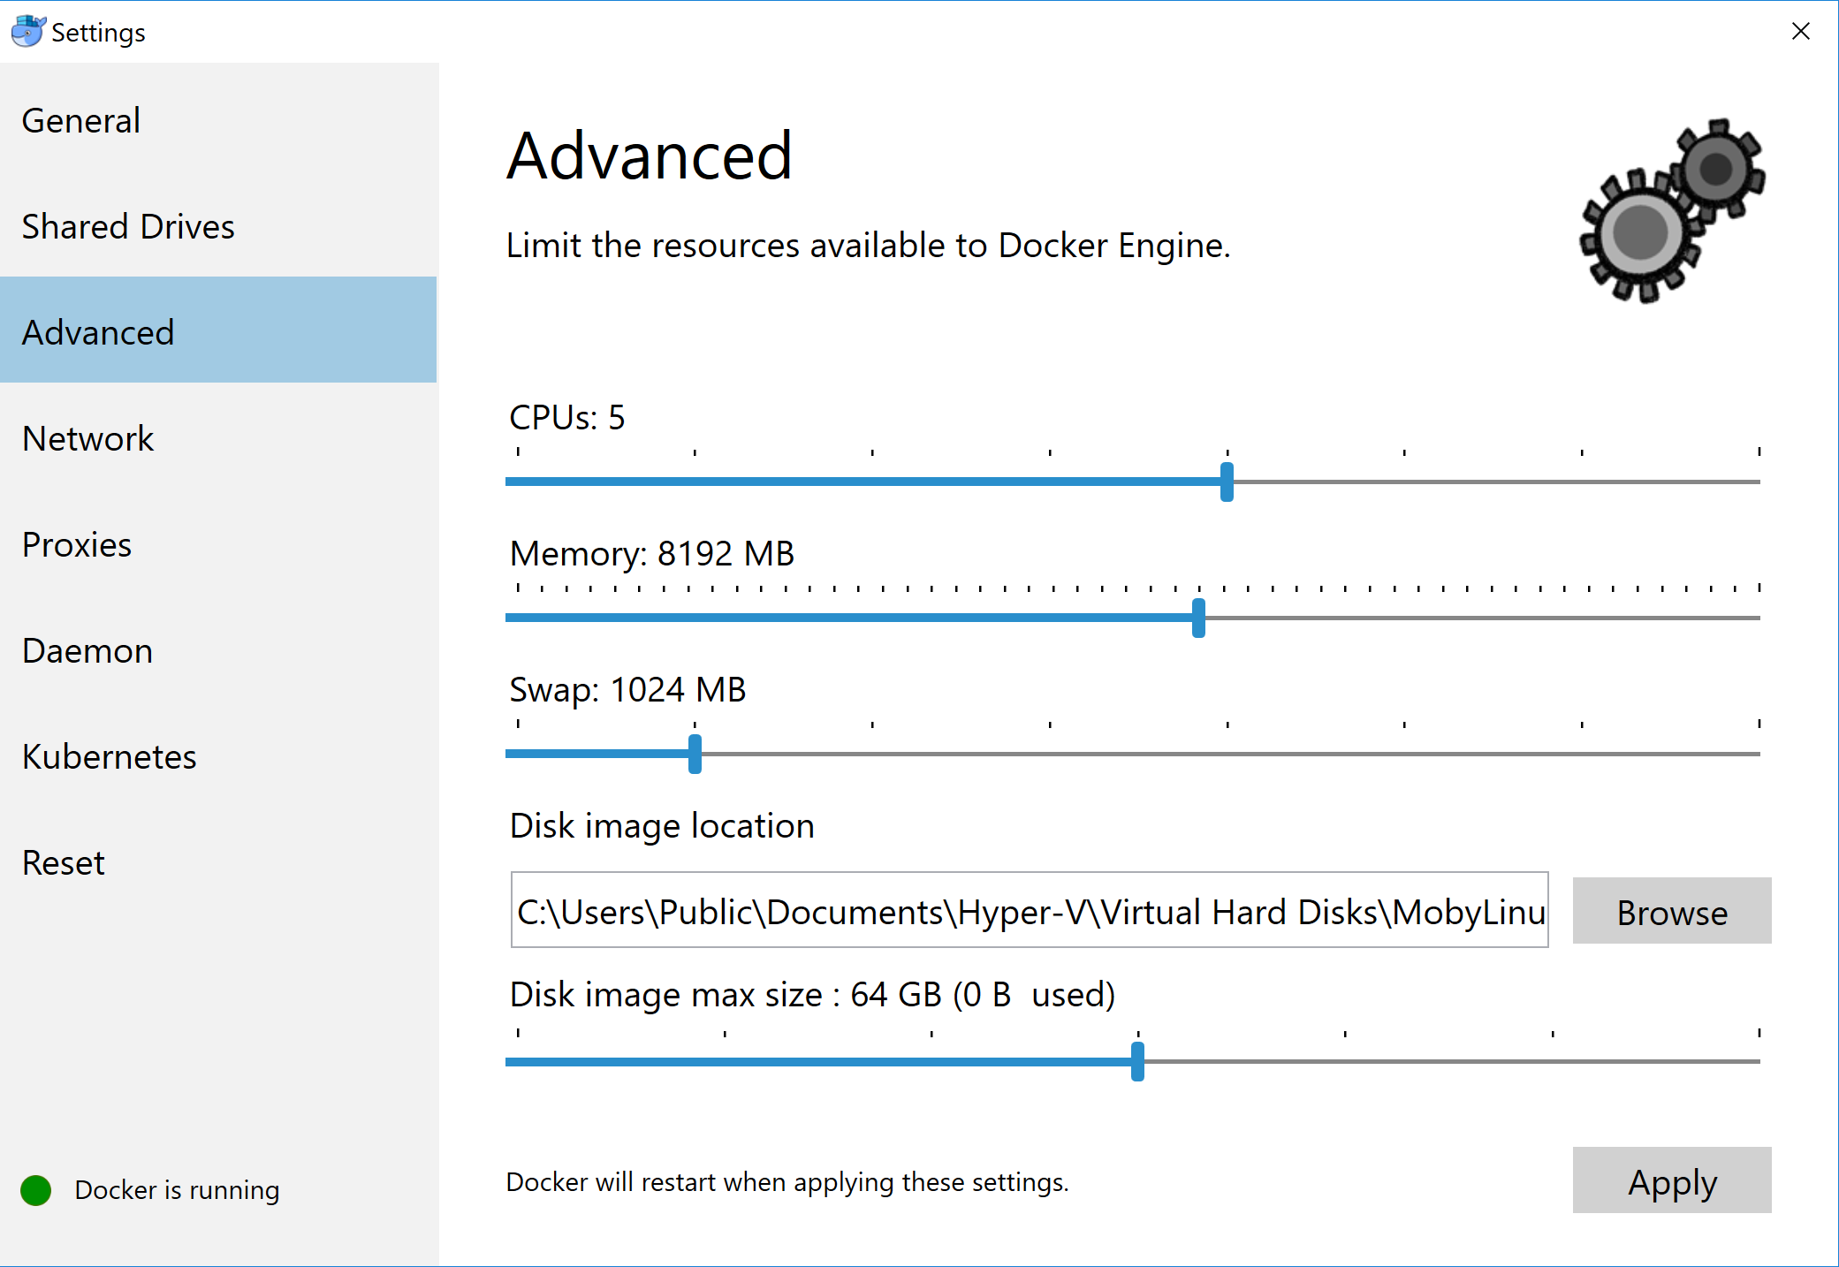Select the Advanced tab in sidebar
The image size is (1839, 1267).
[98, 333]
